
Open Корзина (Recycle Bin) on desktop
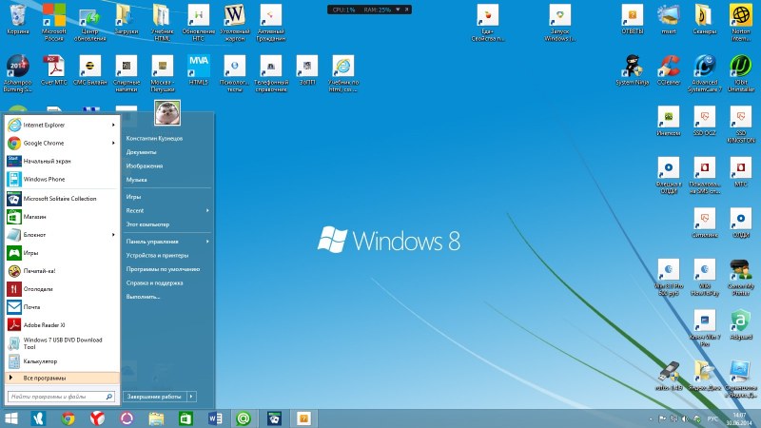coord(17,15)
